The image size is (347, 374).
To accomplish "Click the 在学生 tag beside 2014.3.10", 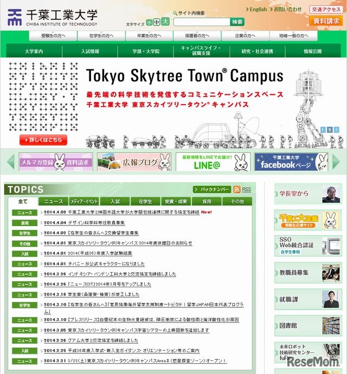I will coord(25,305).
